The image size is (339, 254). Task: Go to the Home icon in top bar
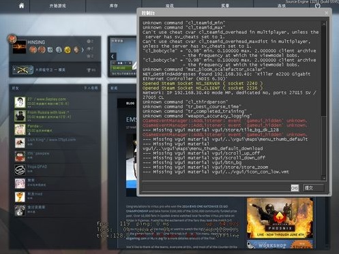(x=21, y=5)
